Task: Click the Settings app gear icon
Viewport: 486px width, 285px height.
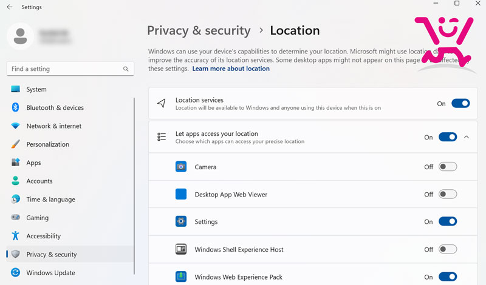Action: tap(181, 221)
